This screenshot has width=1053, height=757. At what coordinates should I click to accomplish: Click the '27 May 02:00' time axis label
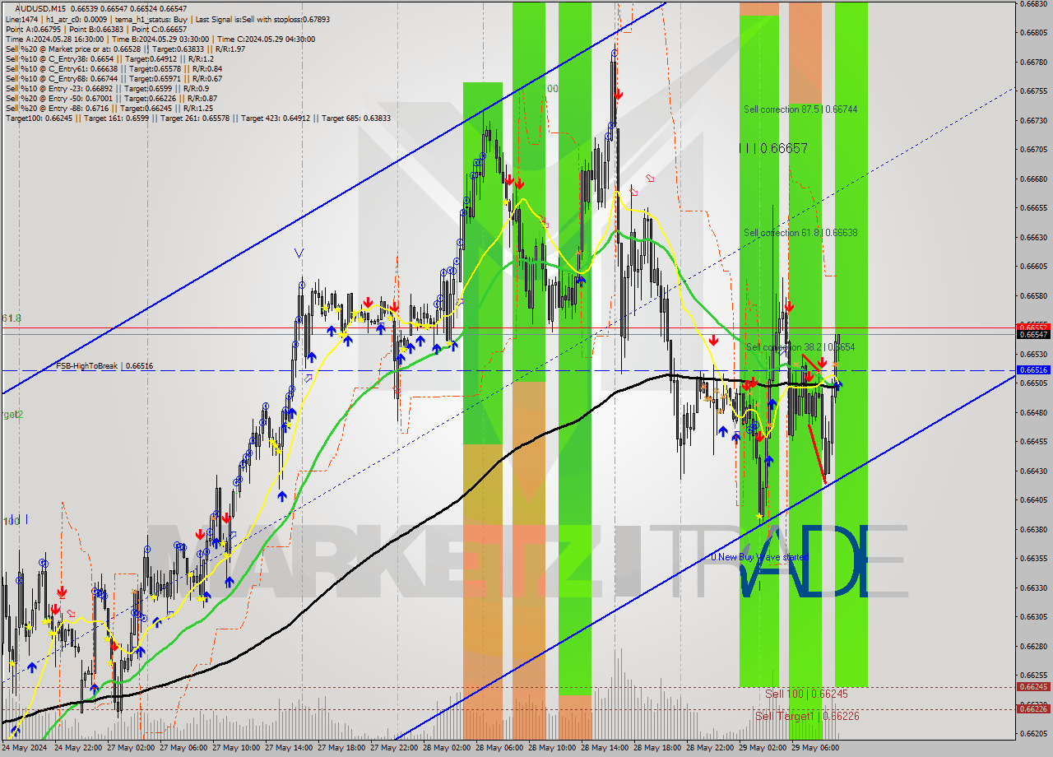point(132,748)
